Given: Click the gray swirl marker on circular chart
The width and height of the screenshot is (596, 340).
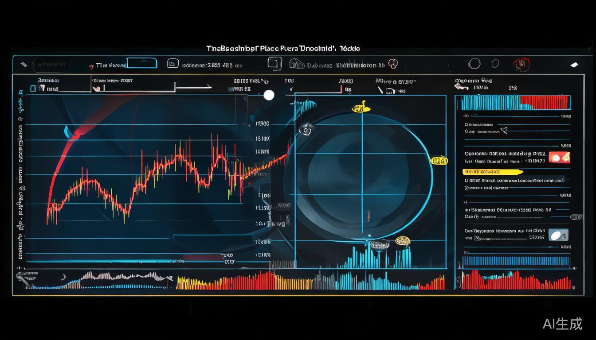Looking at the screenshot, I should 306,129.
